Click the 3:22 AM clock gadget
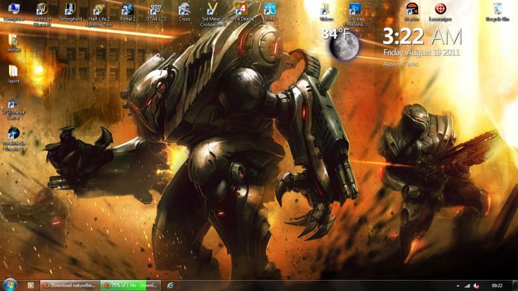 tap(422, 36)
